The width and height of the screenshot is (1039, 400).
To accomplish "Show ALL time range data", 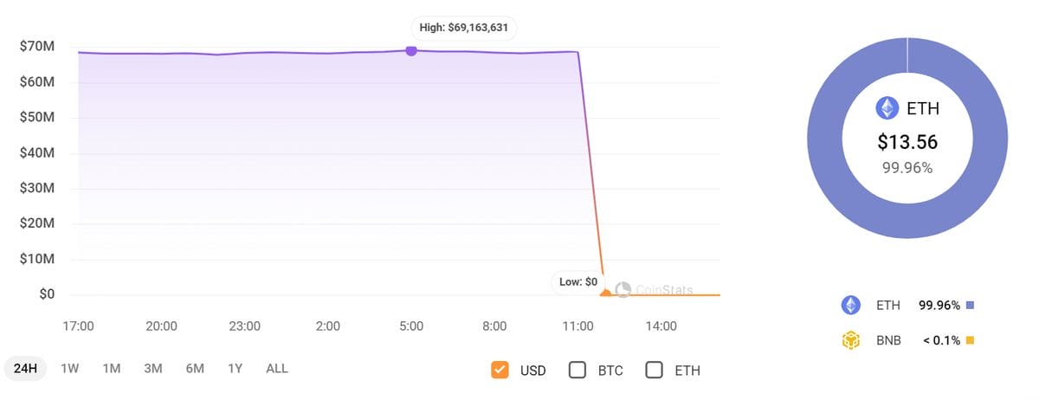I will pyautogui.click(x=277, y=368).
